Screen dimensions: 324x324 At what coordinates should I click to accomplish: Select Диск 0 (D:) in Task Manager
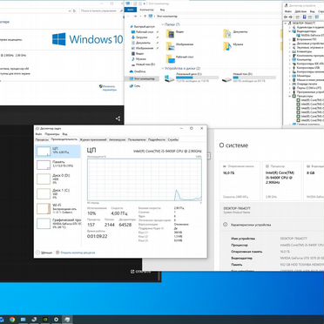(57, 179)
